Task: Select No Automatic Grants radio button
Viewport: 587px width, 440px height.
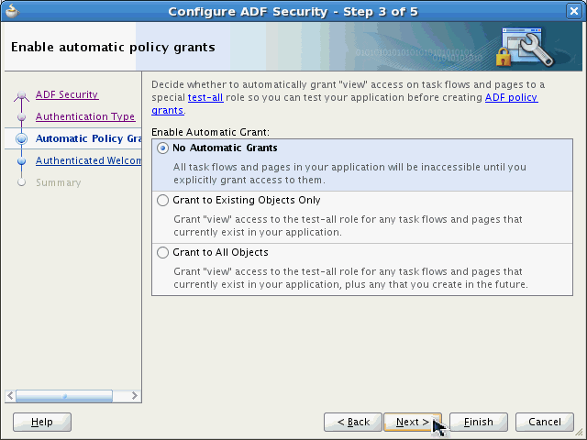Action: click(x=162, y=148)
